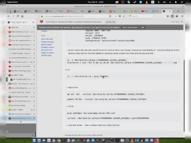Switch to HP 512MB DDR2 Cache tab

coord(21,80)
